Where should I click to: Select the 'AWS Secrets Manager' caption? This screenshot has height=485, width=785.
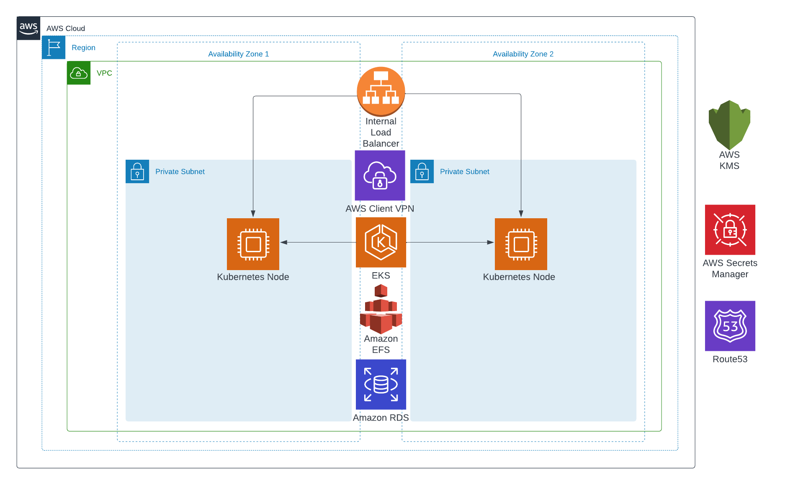coord(730,268)
